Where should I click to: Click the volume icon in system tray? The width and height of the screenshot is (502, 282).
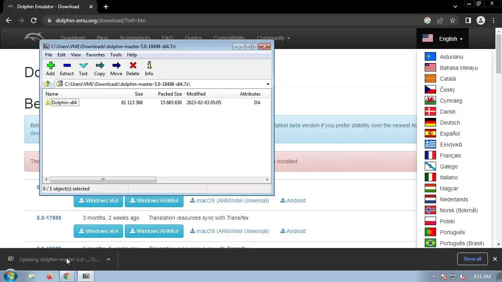(462, 277)
